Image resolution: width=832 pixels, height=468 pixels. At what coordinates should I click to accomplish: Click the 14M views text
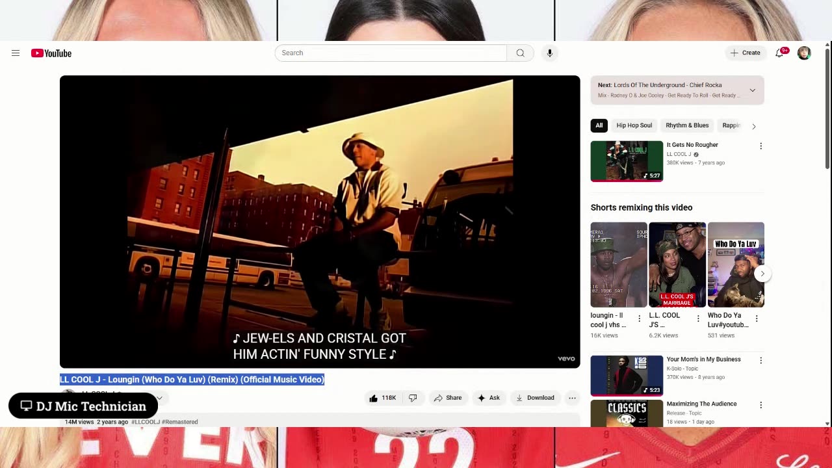[x=79, y=422]
